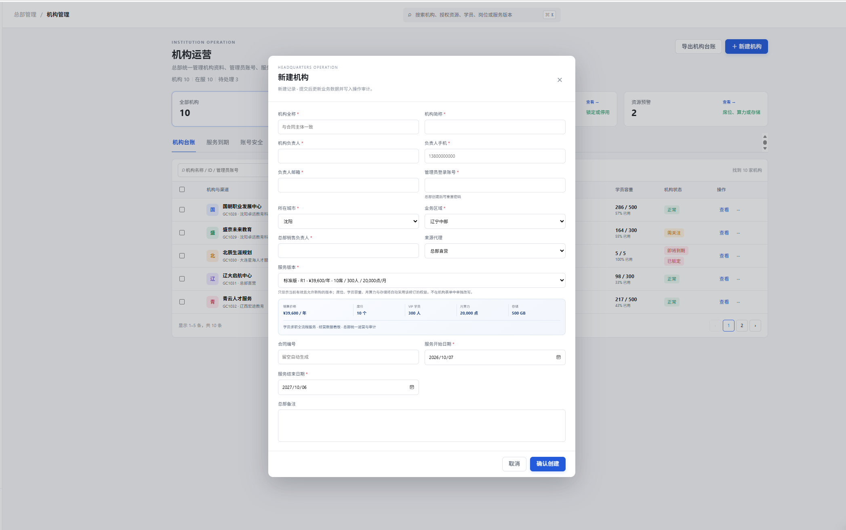Screen dimensions: 846x530
Task: Click the 确认创建 button
Action: (548, 464)
